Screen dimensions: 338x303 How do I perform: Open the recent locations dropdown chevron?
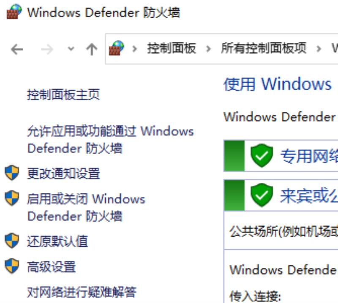(x=71, y=49)
